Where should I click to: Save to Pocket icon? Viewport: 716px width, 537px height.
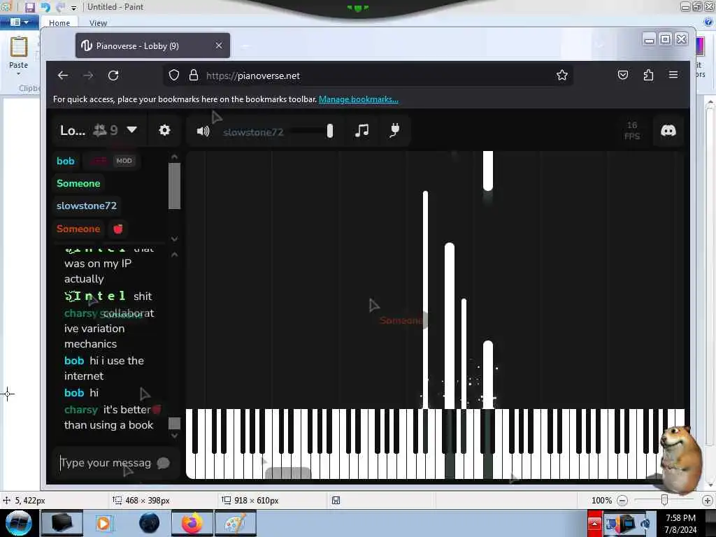[x=623, y=75]
